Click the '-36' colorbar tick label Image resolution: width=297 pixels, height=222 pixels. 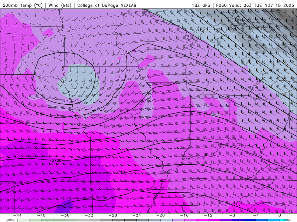(65, 215)
